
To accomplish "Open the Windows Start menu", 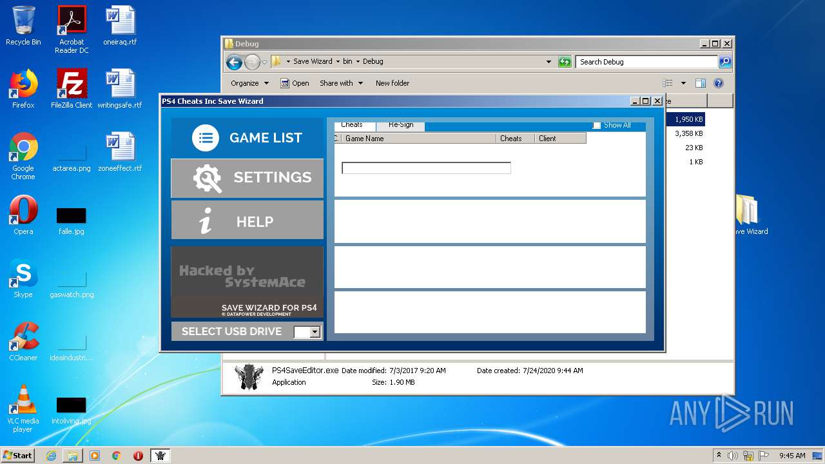I will pos(17,455).
